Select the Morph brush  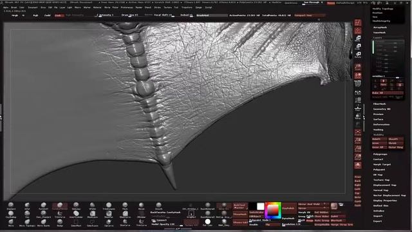pyautogui.click(x=142, y=206)
